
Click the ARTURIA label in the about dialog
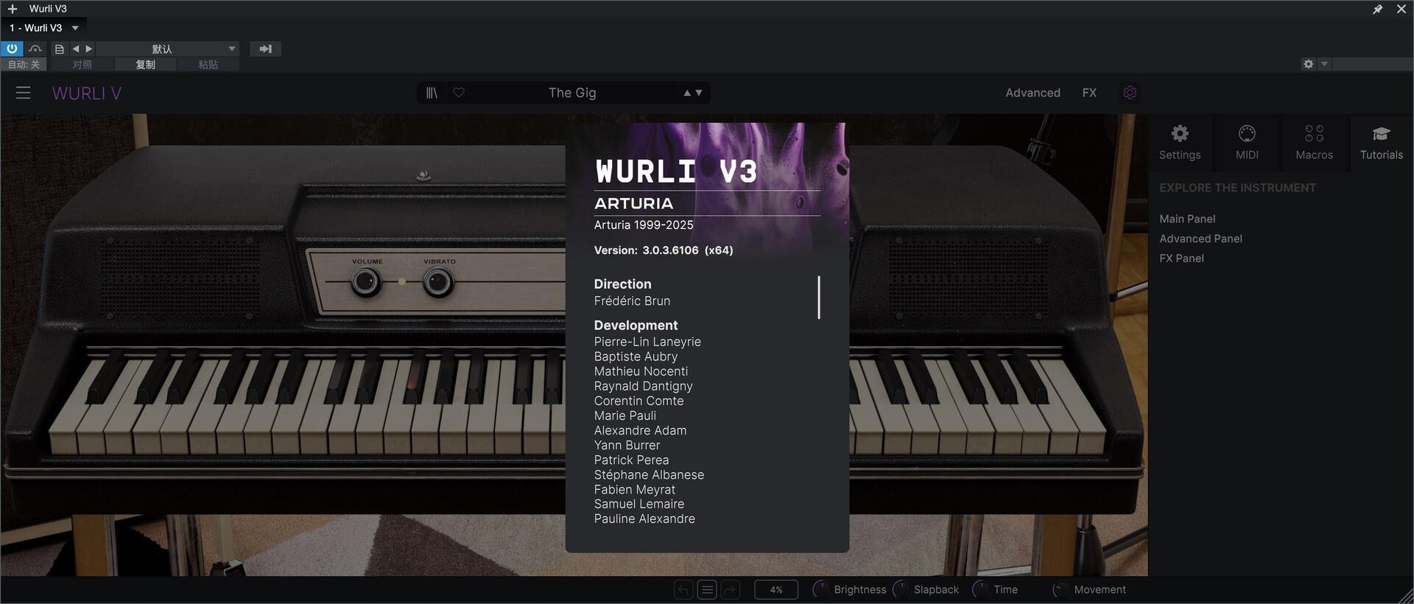click(x=633, y=203)
